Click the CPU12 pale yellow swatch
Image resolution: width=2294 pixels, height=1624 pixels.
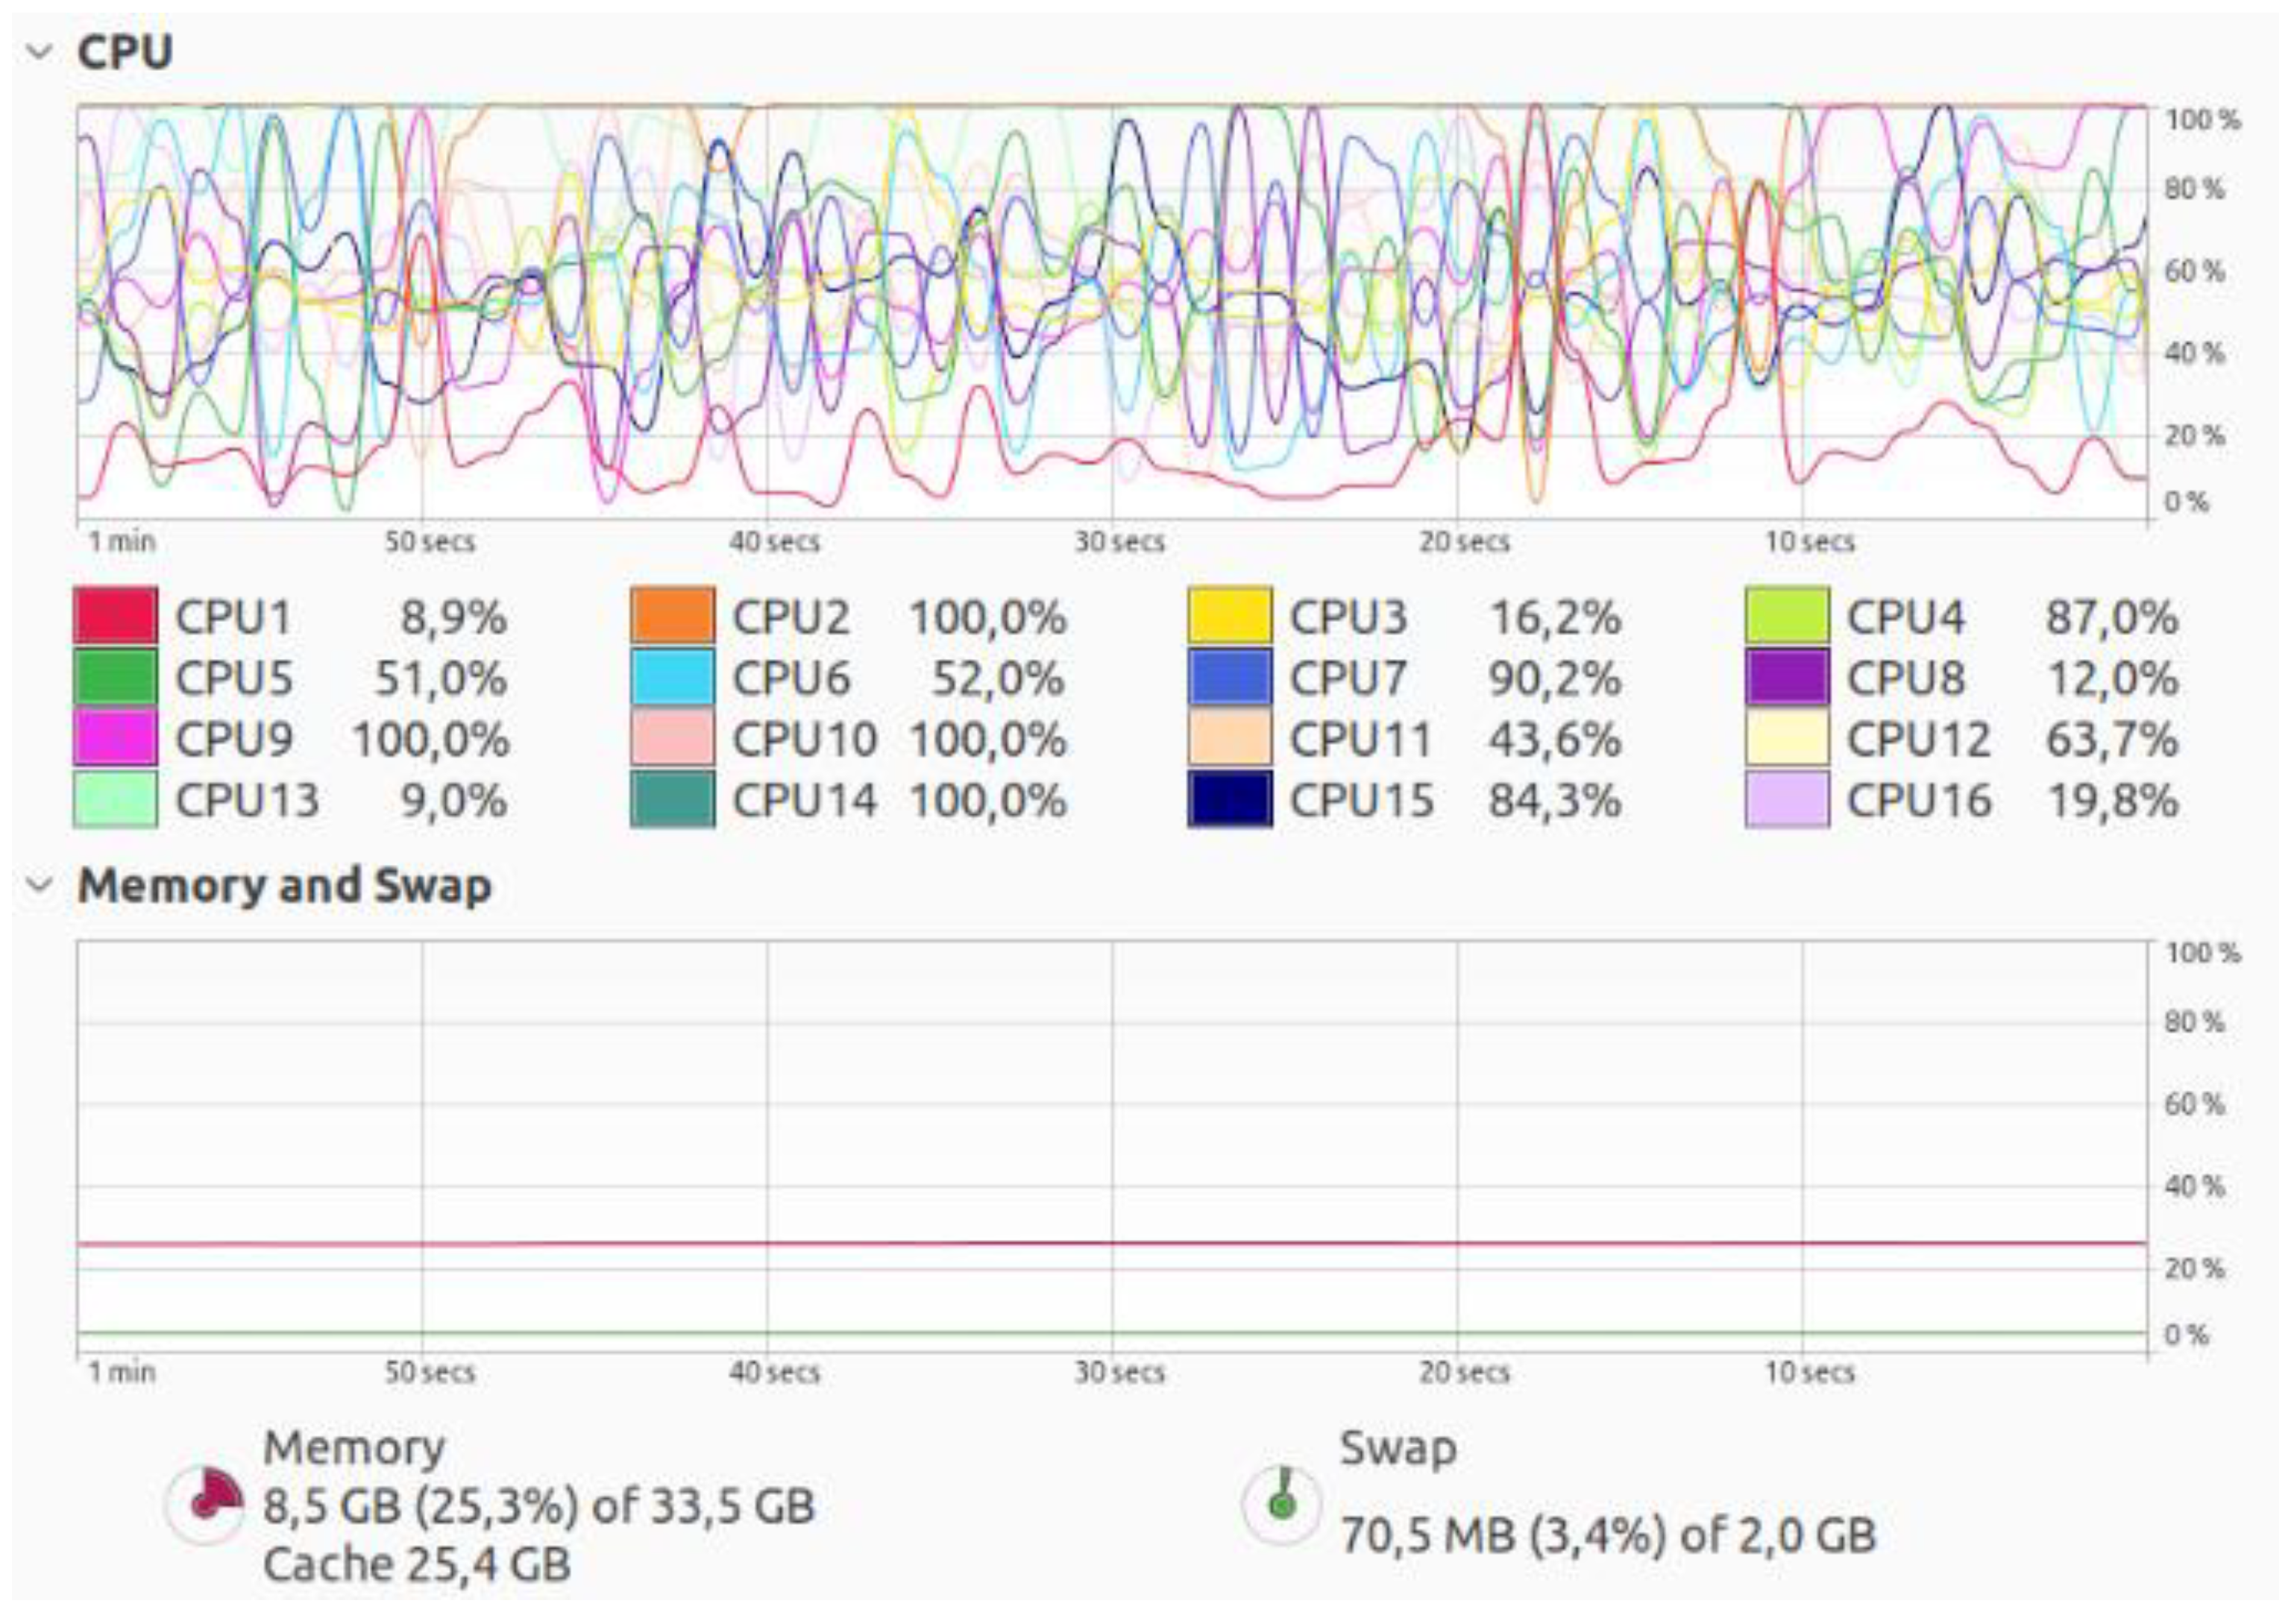coord(1787,738)
